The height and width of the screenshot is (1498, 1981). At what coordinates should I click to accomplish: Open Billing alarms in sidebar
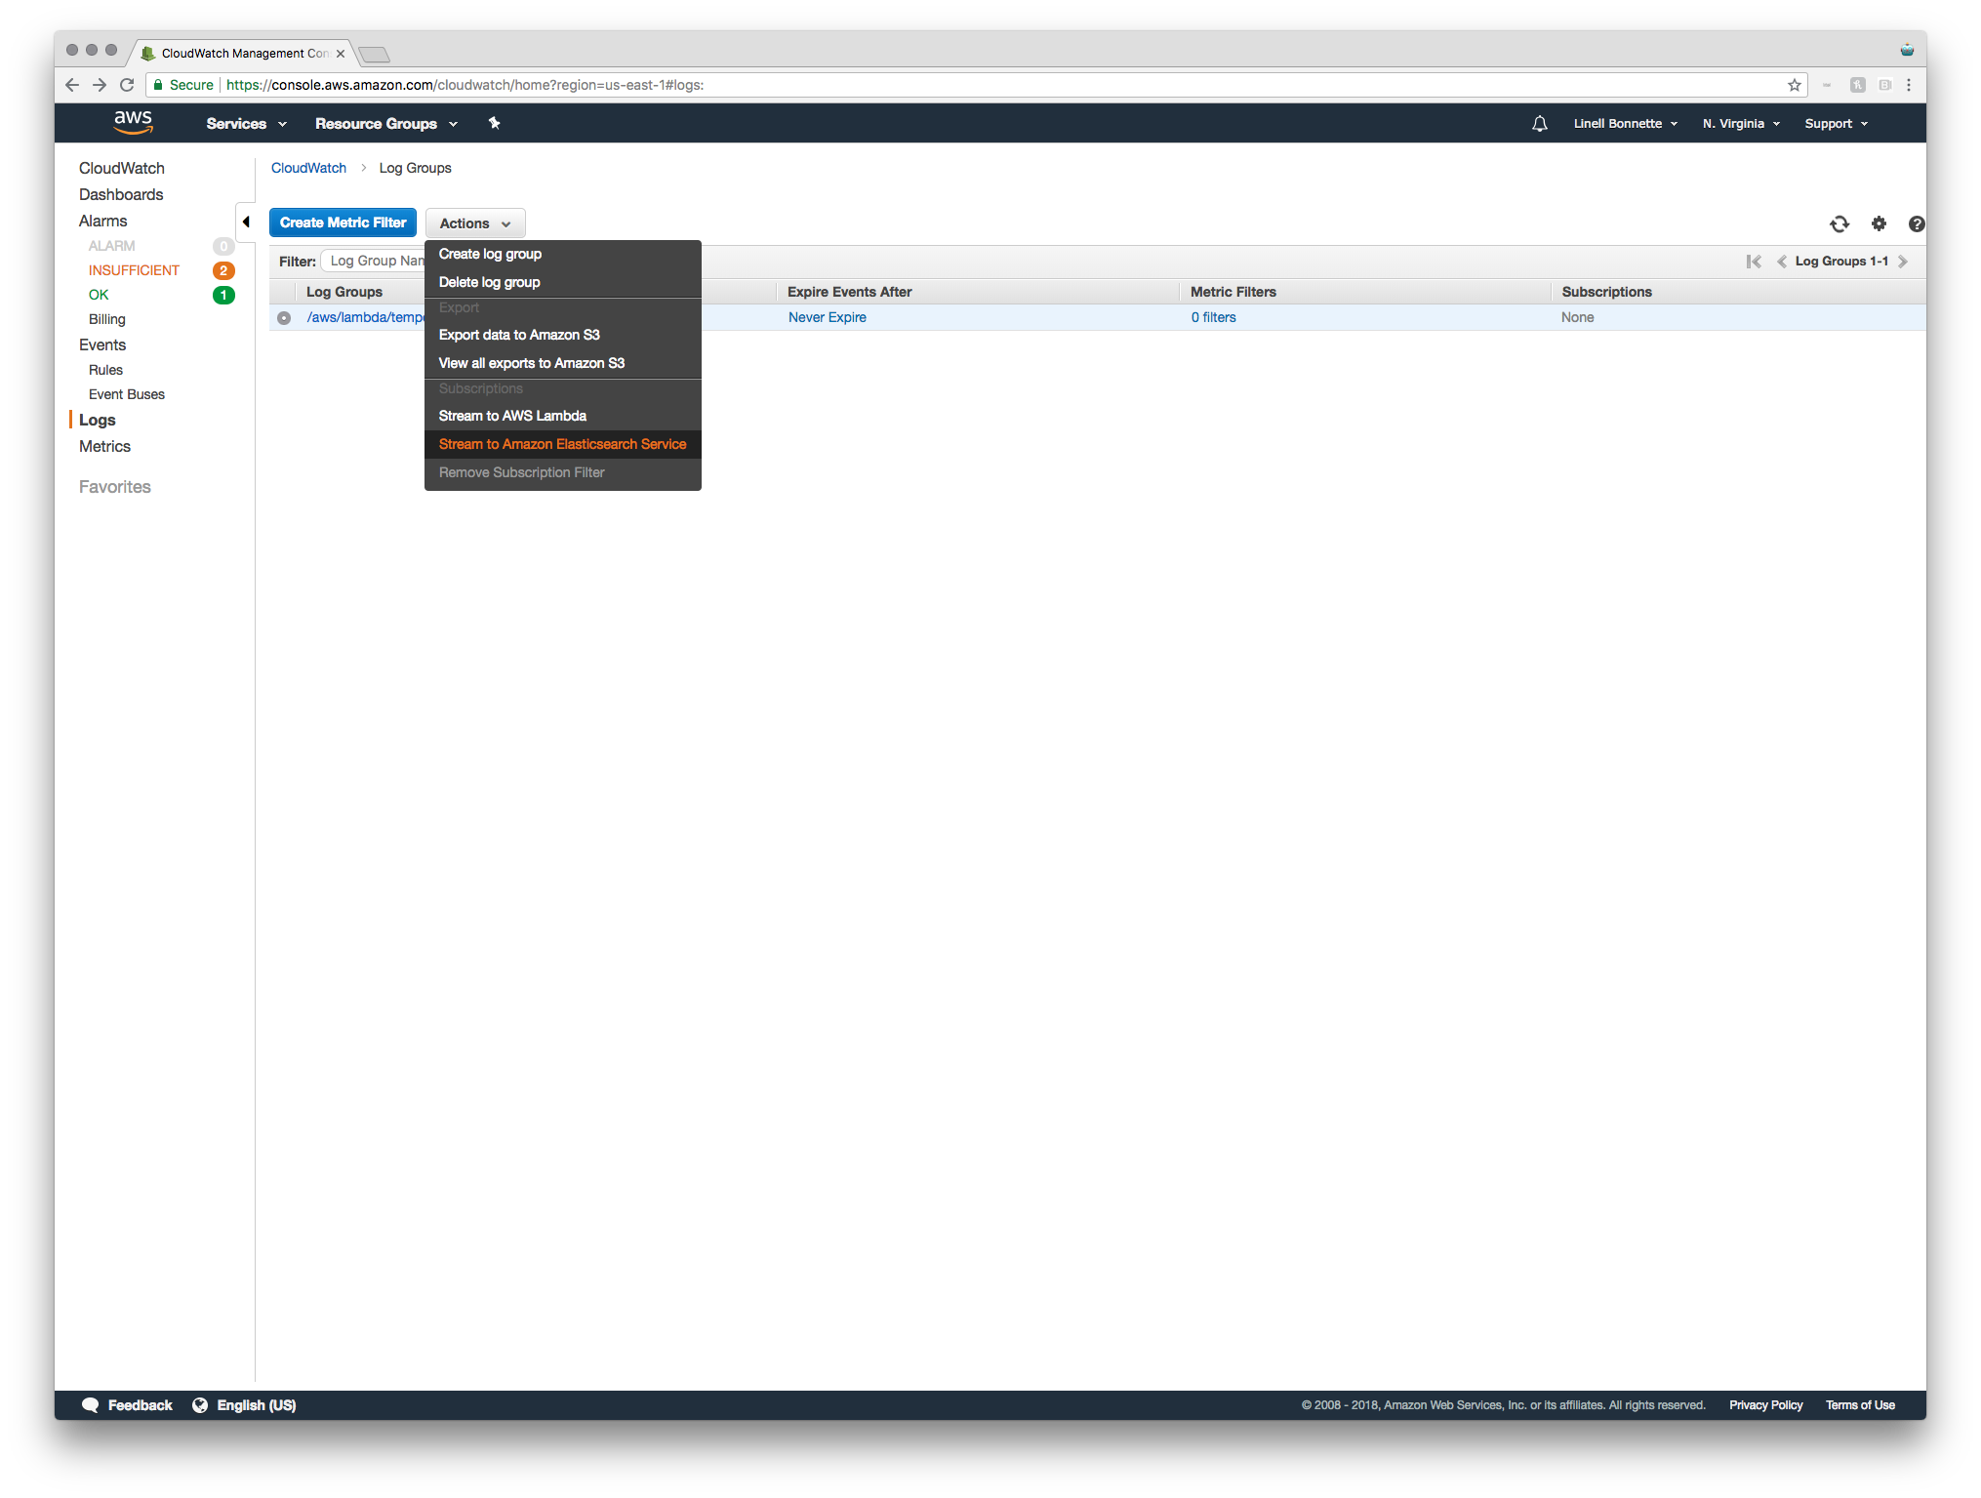[107, 319]
